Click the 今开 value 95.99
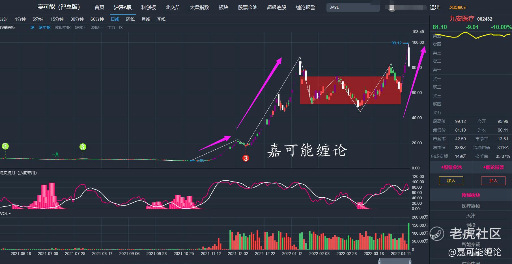This screenshot has width=512, height=264. tap(503, 121)
